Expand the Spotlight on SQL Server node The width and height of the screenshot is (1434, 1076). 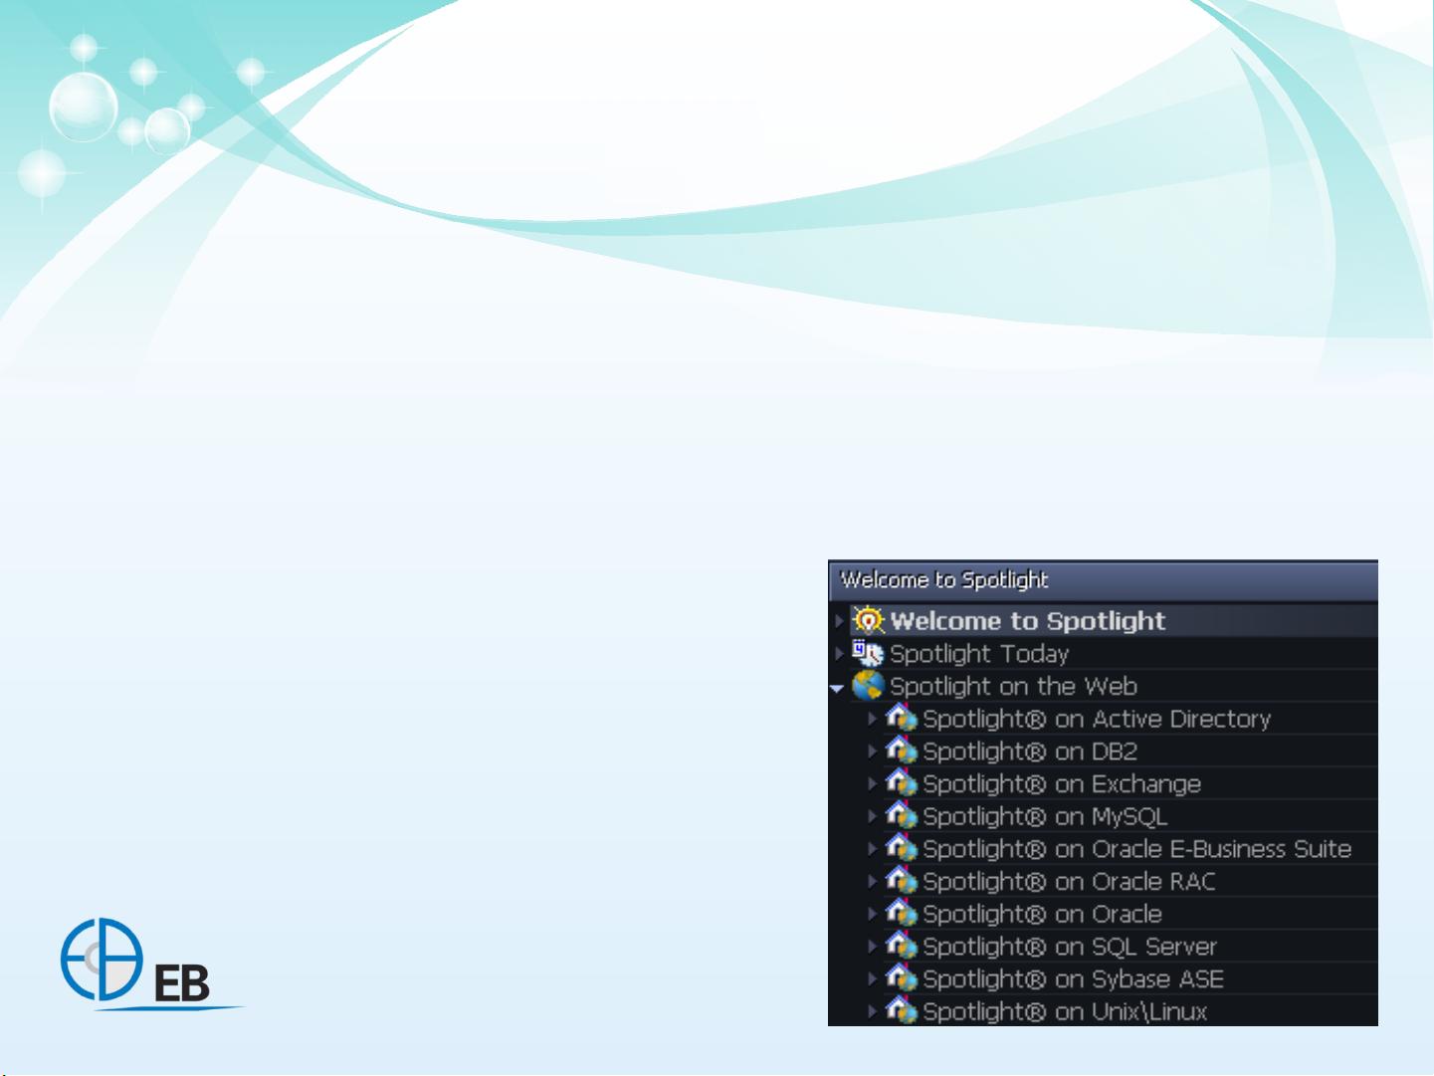873,947
